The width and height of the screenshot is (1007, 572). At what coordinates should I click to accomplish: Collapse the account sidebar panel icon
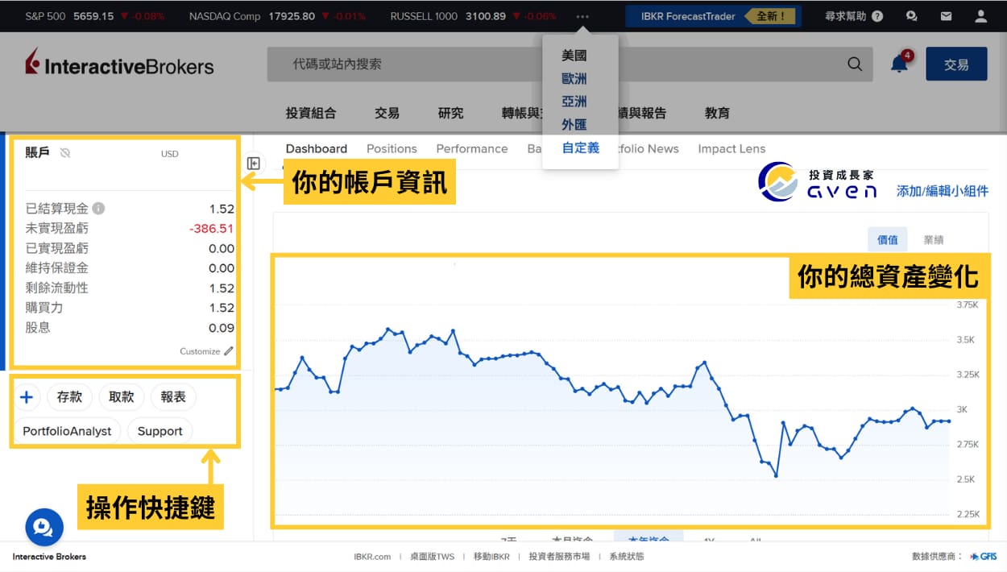(x=254, y=164)
